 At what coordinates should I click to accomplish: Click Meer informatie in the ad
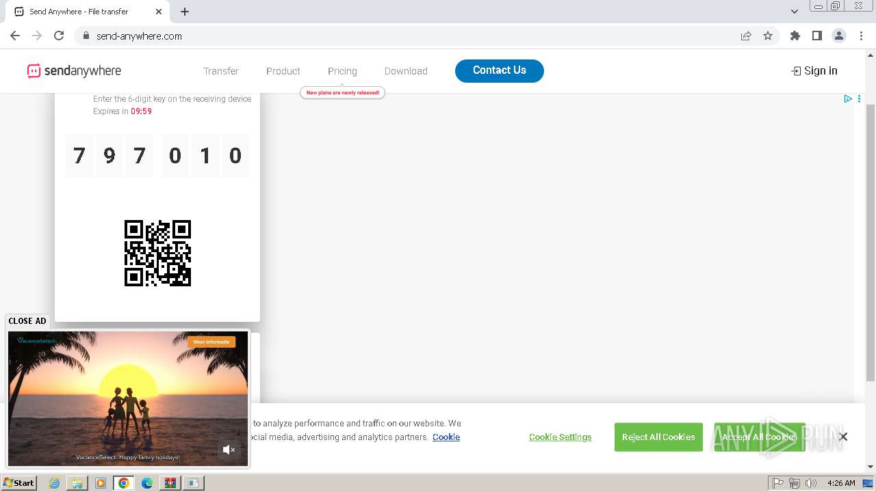(212, 342)
